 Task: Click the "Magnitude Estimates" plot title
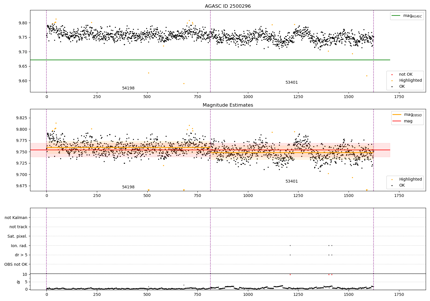click(x=228, y=105)
